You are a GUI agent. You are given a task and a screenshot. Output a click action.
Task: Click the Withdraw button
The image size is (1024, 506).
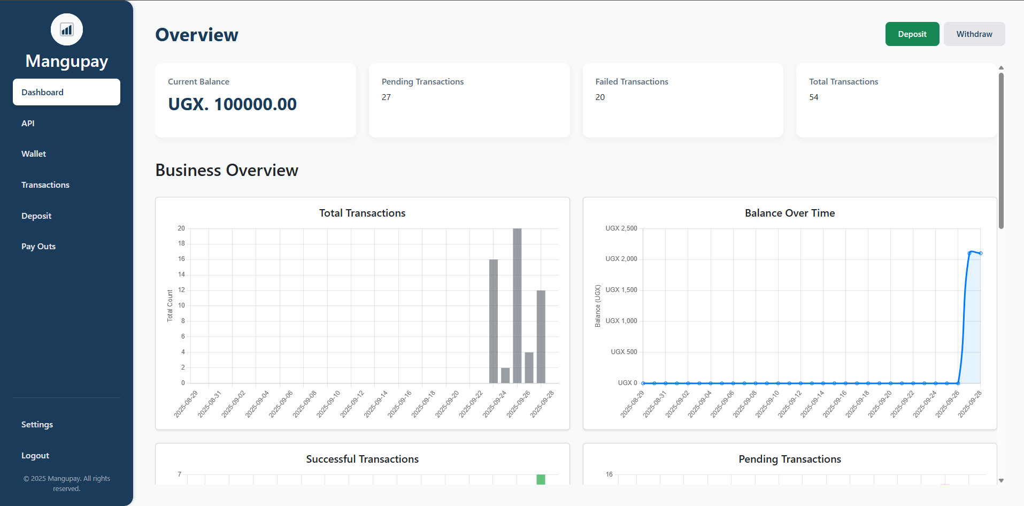coord(974,34)
